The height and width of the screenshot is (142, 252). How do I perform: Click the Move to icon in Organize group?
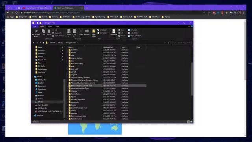(69, 33)
